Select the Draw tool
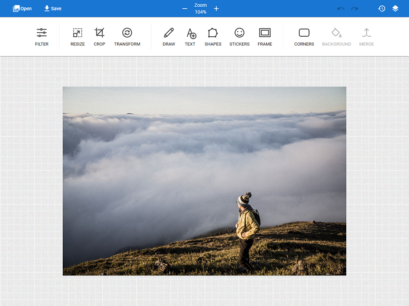Screen dimensions: 409x306 [x=169, y=36]
